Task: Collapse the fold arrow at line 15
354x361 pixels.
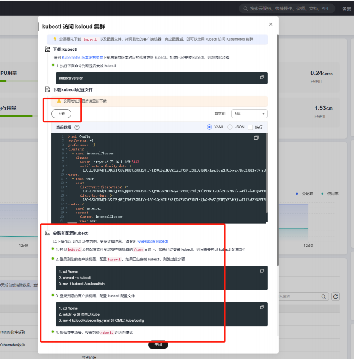Action: [x=67, y=196]
